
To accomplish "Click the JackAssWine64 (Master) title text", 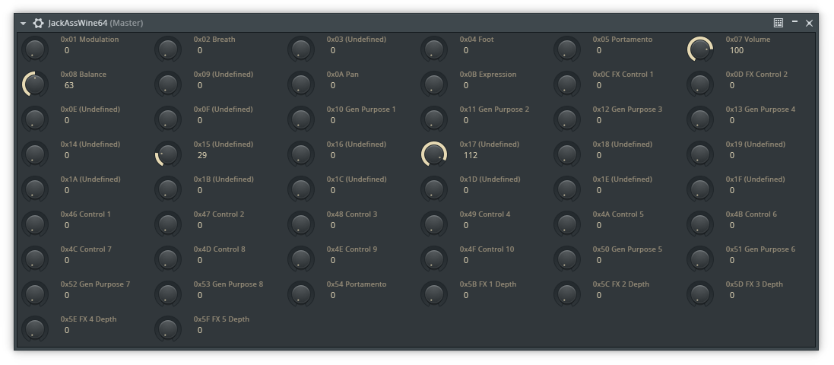I will pos(96,23).
